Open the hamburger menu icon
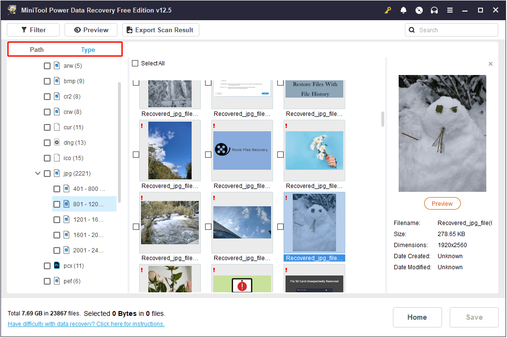The width and height of the screenshot is (507, 338). pyautogui.click(x=450, y=10)
